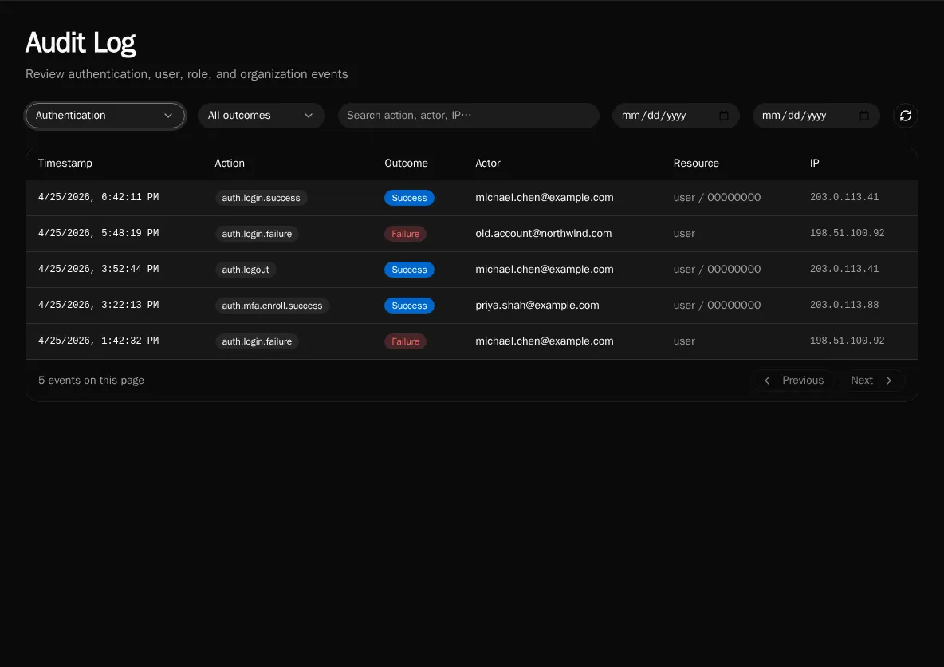Open the All outcomes filter dropdown
Screen dimensions: 944x667
261,116
